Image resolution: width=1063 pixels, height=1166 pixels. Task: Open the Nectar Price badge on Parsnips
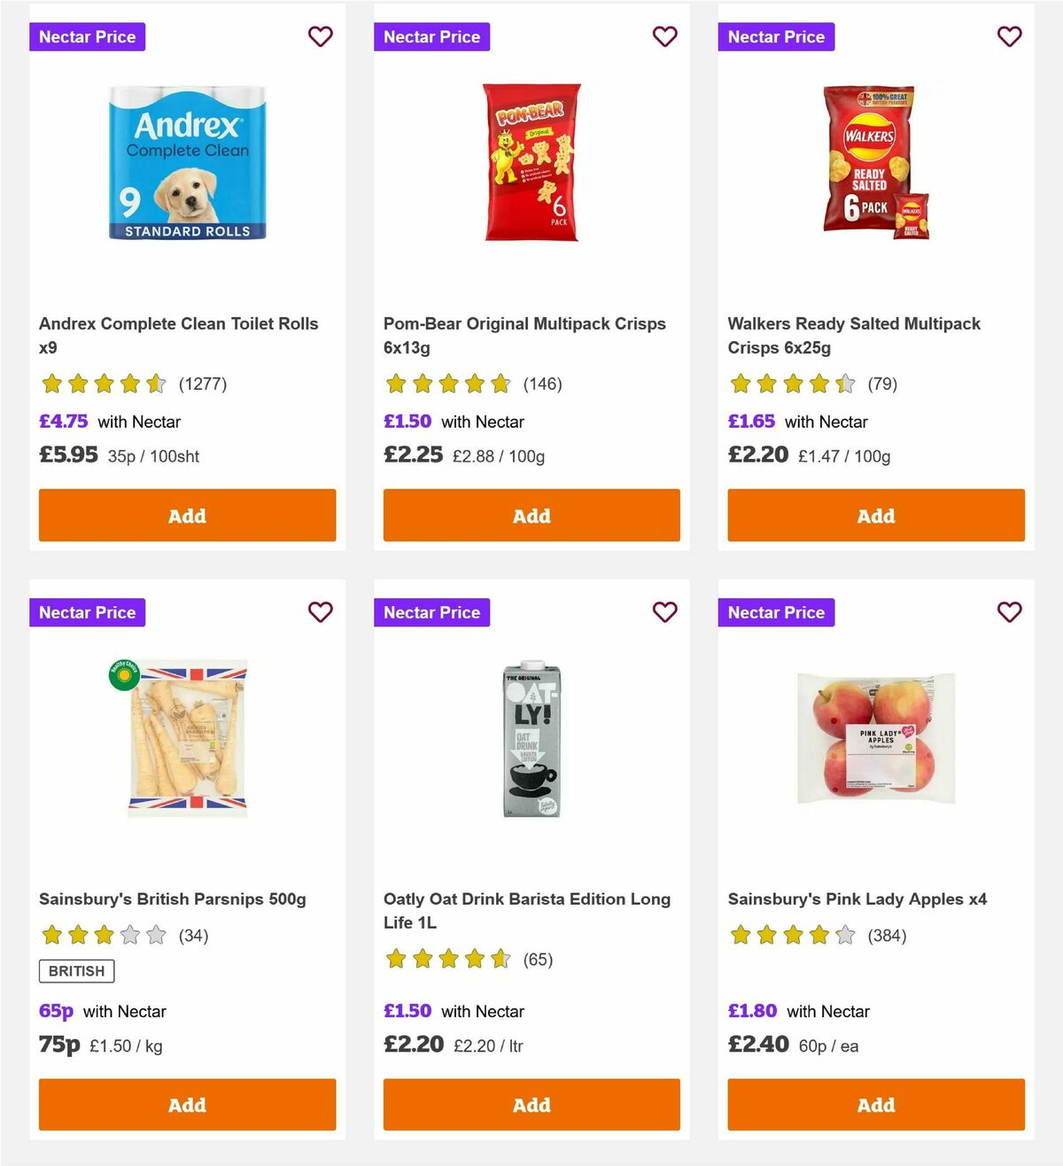(x=87, y=611)
